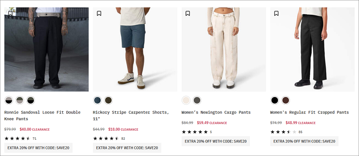Image resolution: width=359 pixels, height=156 pixels.
Task: Choose brown stripe swatch for Carpenter Shorts
Action: (x=108, y=100)
